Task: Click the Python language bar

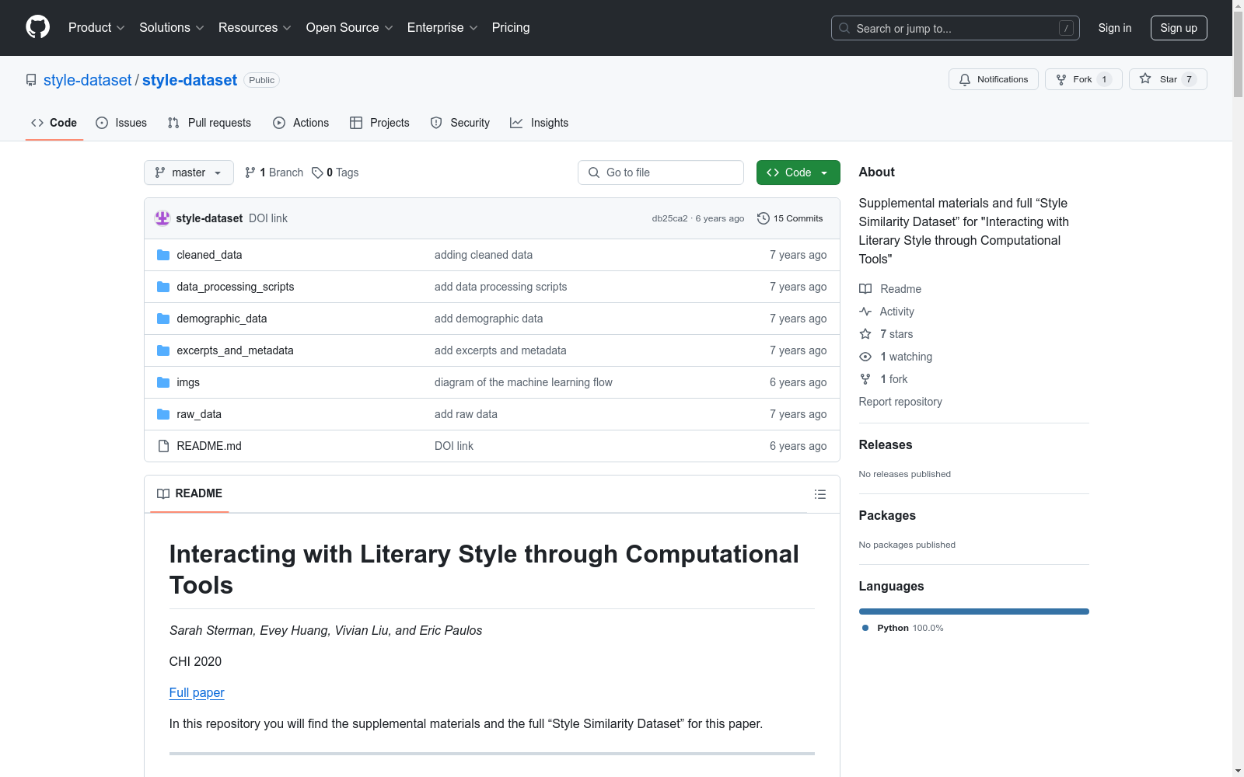Action: tap(974, 611)
